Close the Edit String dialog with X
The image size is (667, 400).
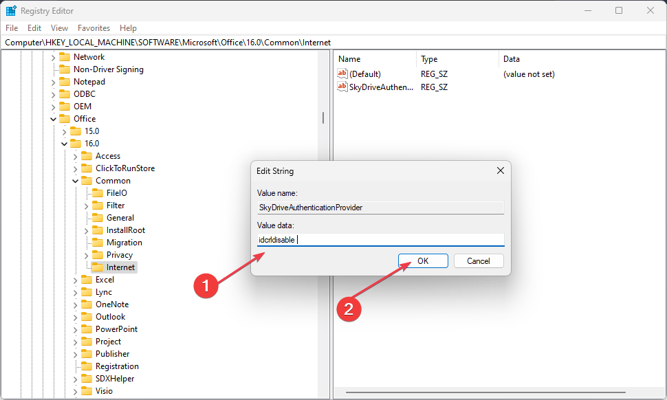pos(501,170)
